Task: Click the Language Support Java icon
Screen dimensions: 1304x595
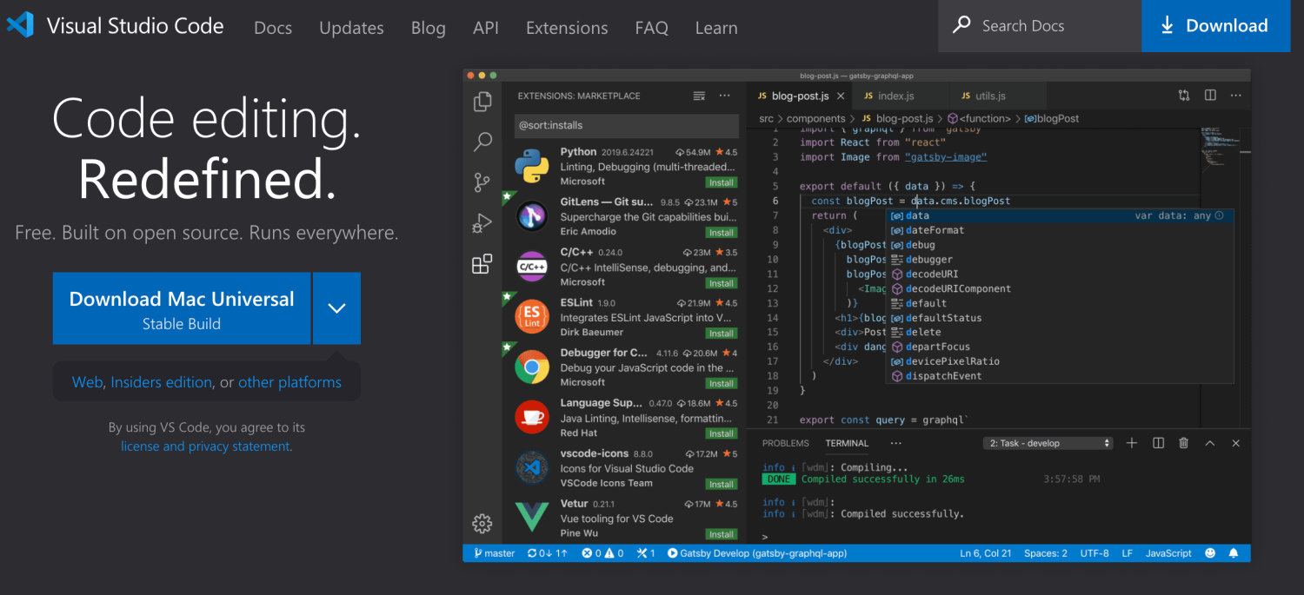Action: coord(531,417)
